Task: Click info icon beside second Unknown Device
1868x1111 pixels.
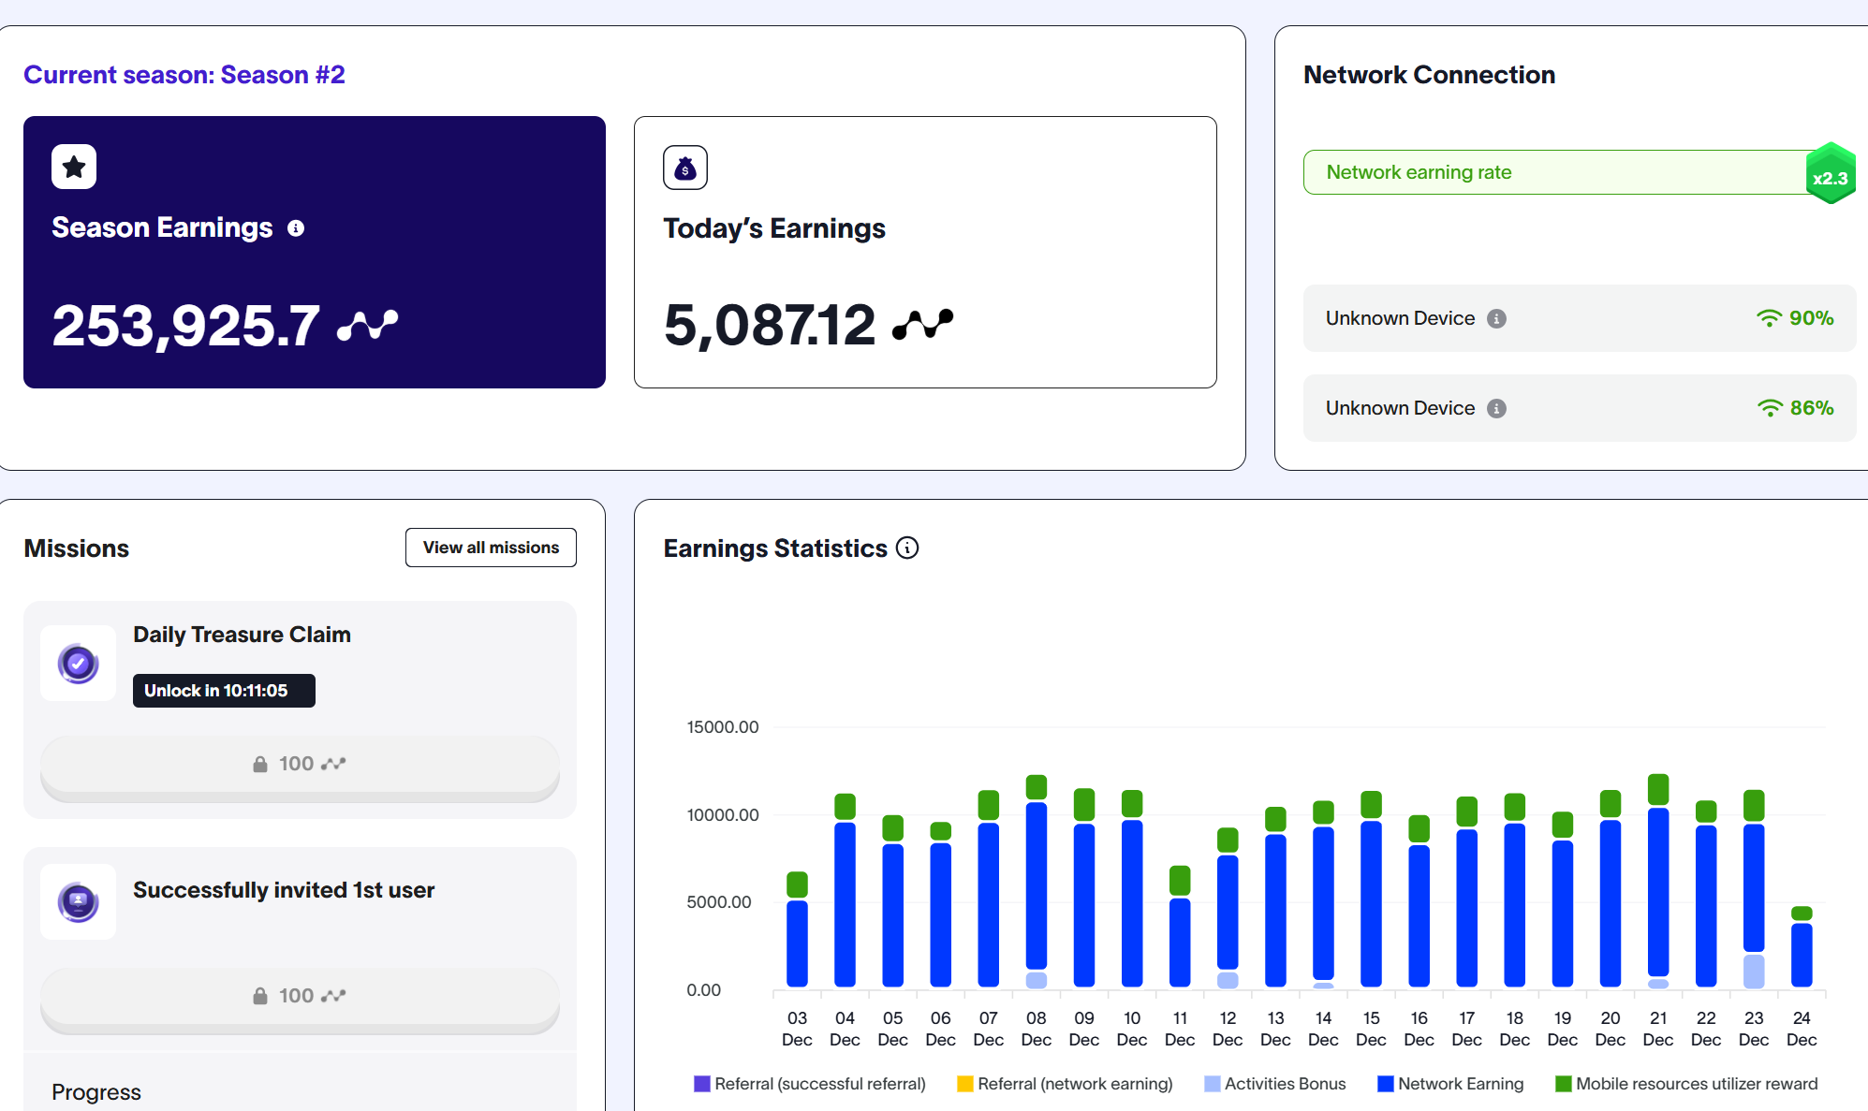Action: point(1497,409)
